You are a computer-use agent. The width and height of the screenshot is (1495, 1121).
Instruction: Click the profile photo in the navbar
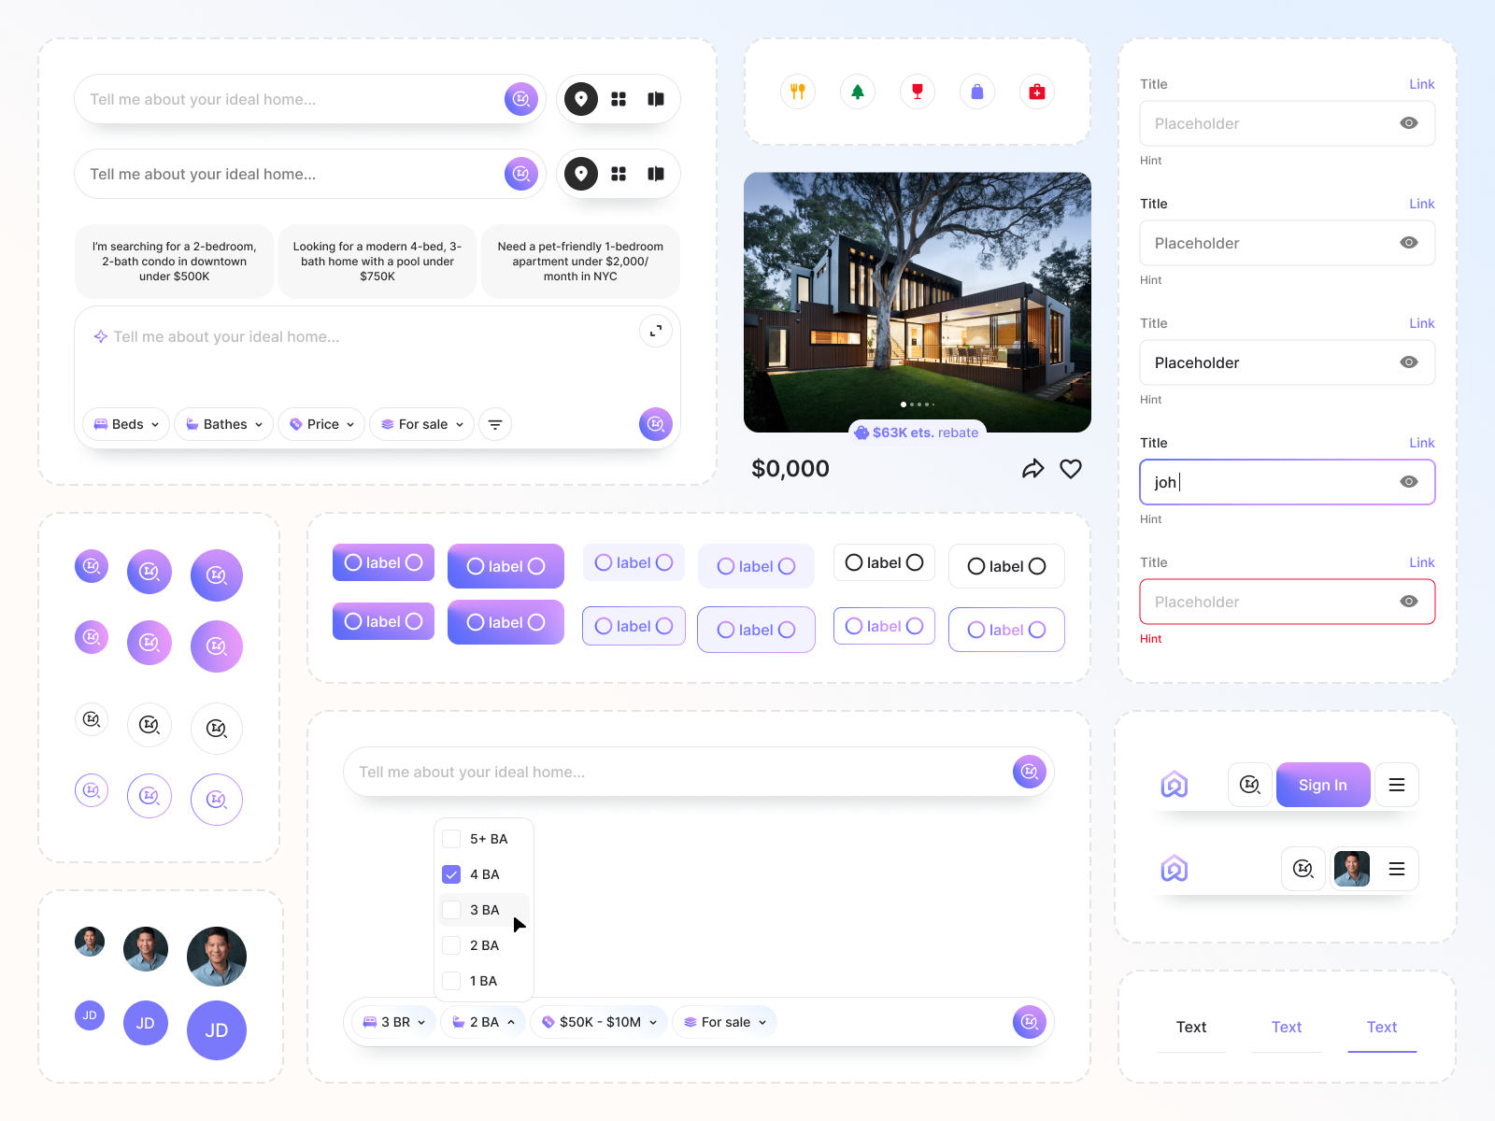[x=1352, y=869]
